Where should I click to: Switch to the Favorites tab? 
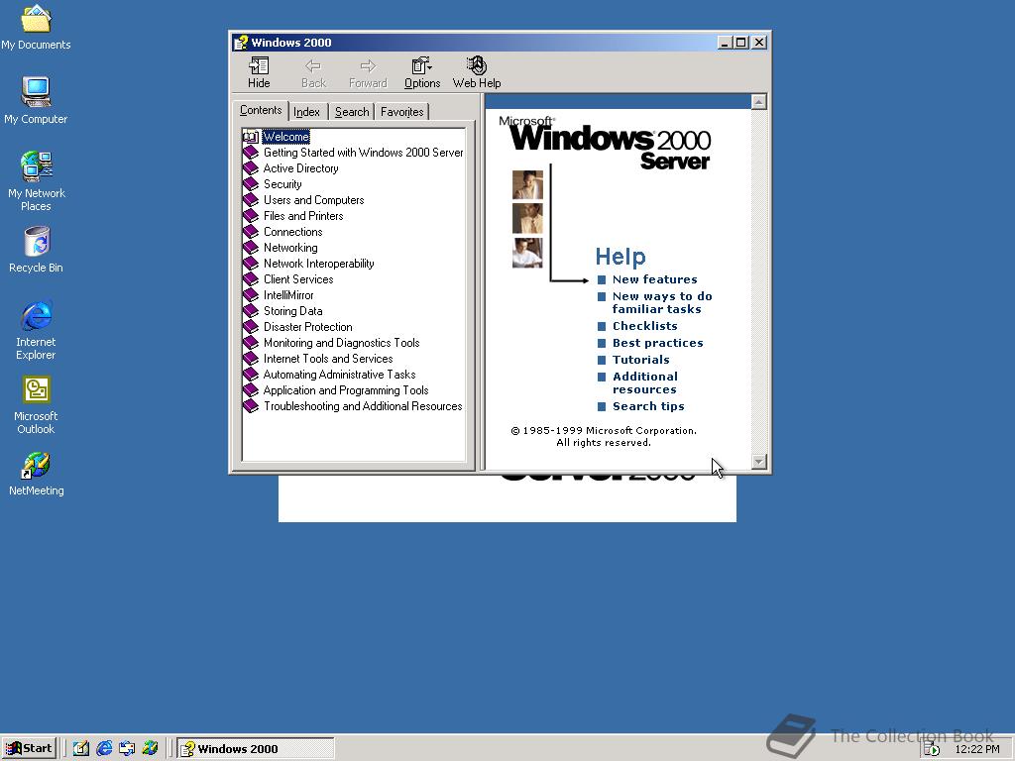coord(402,112)
